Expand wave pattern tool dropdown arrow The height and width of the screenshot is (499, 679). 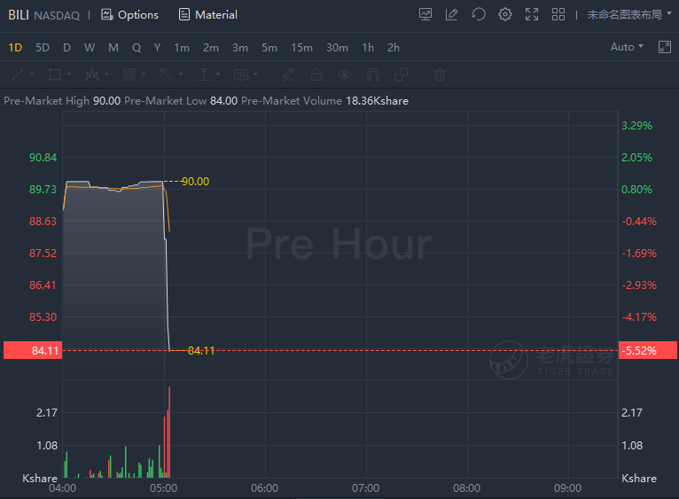106,74
